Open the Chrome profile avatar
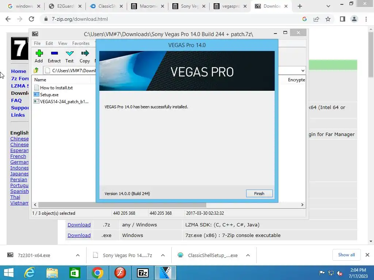Viewport: 374px width, 280px height. pyautogui.click(x=354, y=19)
